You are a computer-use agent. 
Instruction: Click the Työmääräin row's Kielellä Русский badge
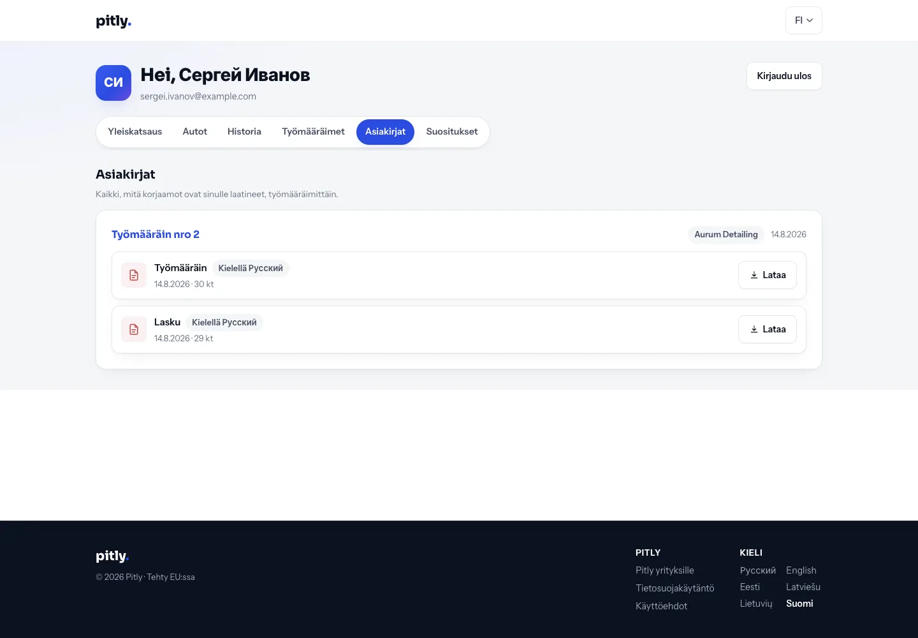tap(251, 269)
